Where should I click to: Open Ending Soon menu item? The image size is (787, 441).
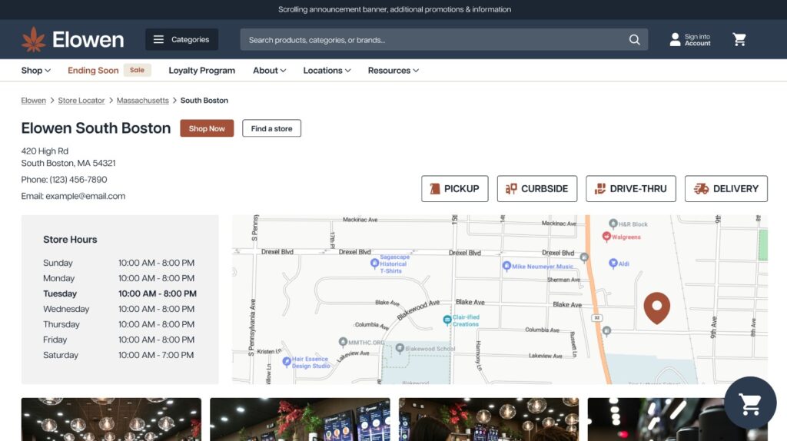[93, 70]
